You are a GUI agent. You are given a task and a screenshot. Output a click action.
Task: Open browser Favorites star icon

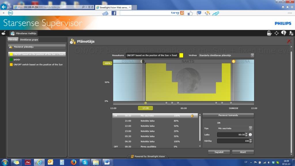(288, 7)
